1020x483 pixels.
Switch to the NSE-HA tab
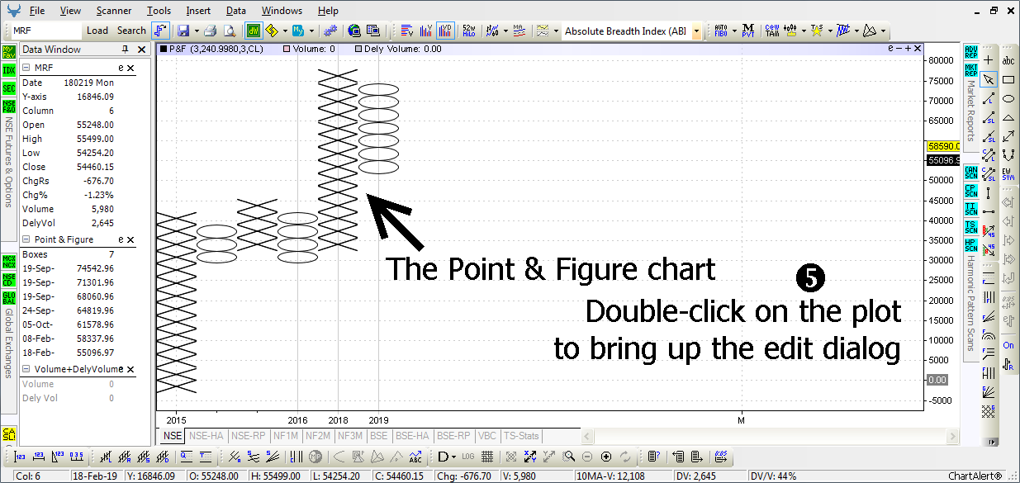(x=206, y=436)
